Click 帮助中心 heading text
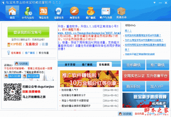The height and width of the screenshot is (117, 171). (x=130, y=25)
